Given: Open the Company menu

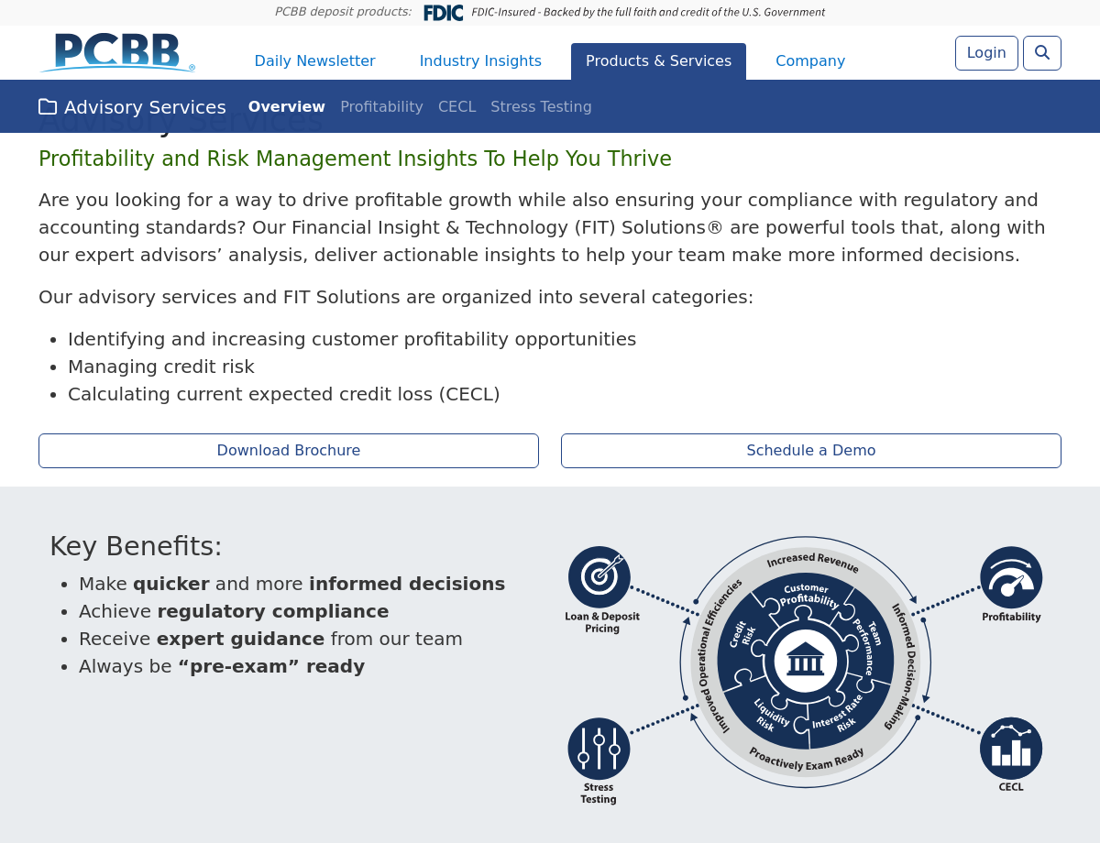Looking at the screenshot, I should click(x=810, y=61).
